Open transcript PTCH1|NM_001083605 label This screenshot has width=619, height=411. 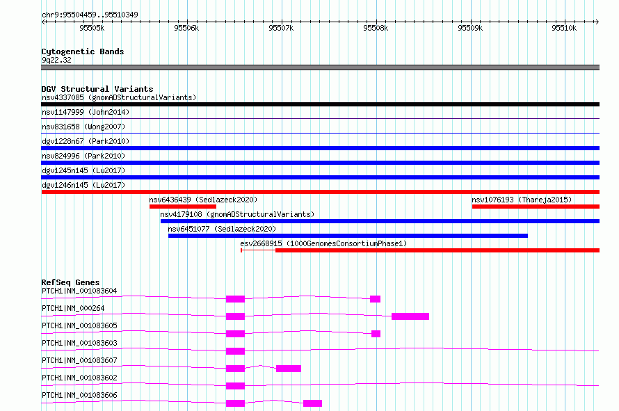point(79,325)
